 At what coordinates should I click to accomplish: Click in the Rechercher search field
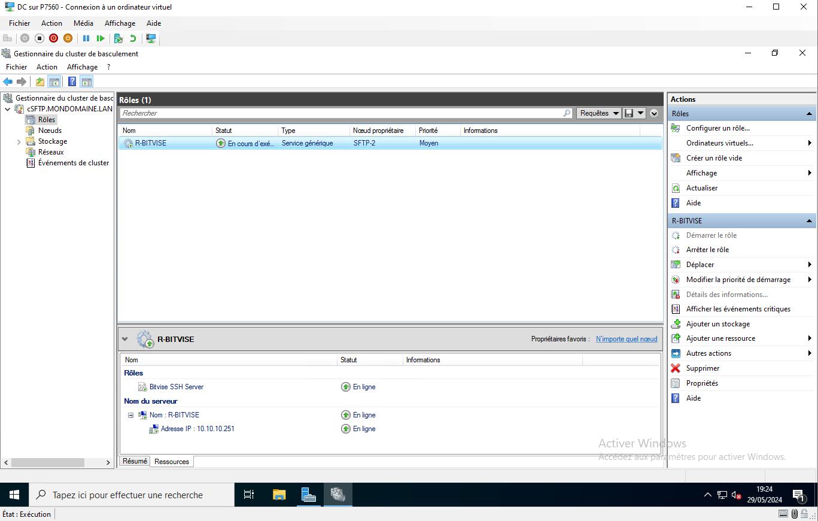click(x=346, y=113)
